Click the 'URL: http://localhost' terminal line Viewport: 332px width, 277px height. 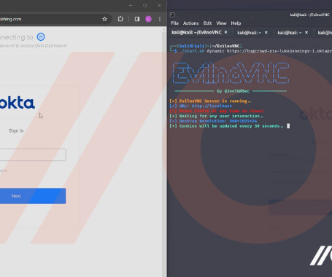pyautogui.click(x=201, y=106)
